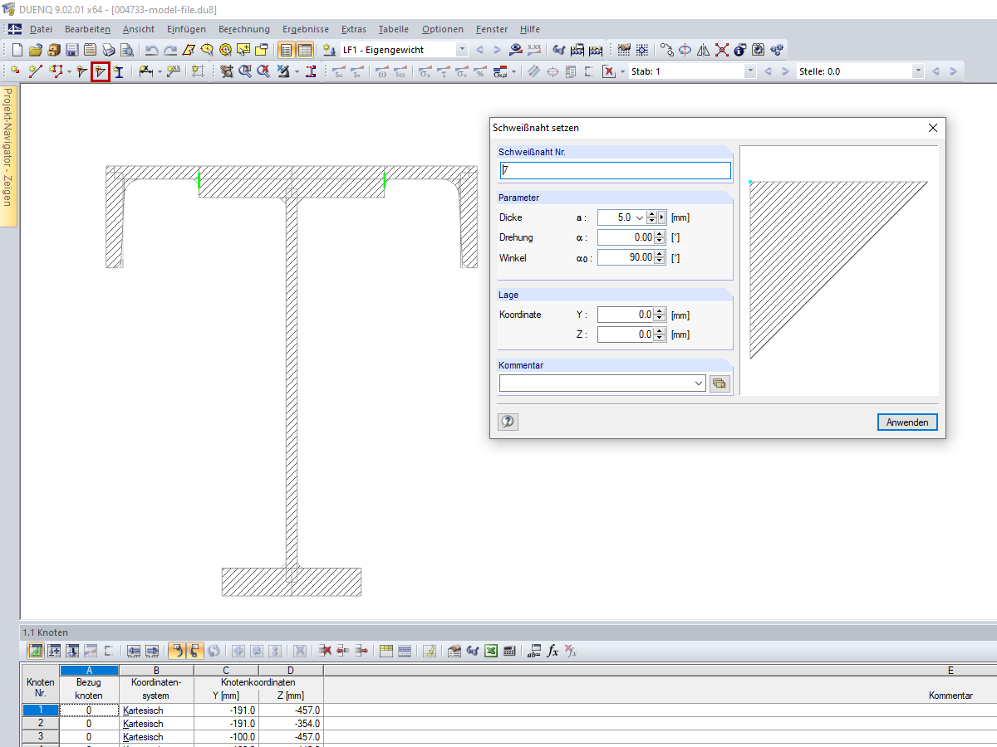Click the dimension tool icon

pos(146,72)
